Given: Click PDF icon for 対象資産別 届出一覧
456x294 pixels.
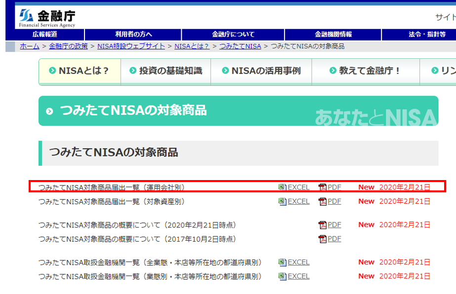Looking at the screenshot, I should tap(323, 201).
